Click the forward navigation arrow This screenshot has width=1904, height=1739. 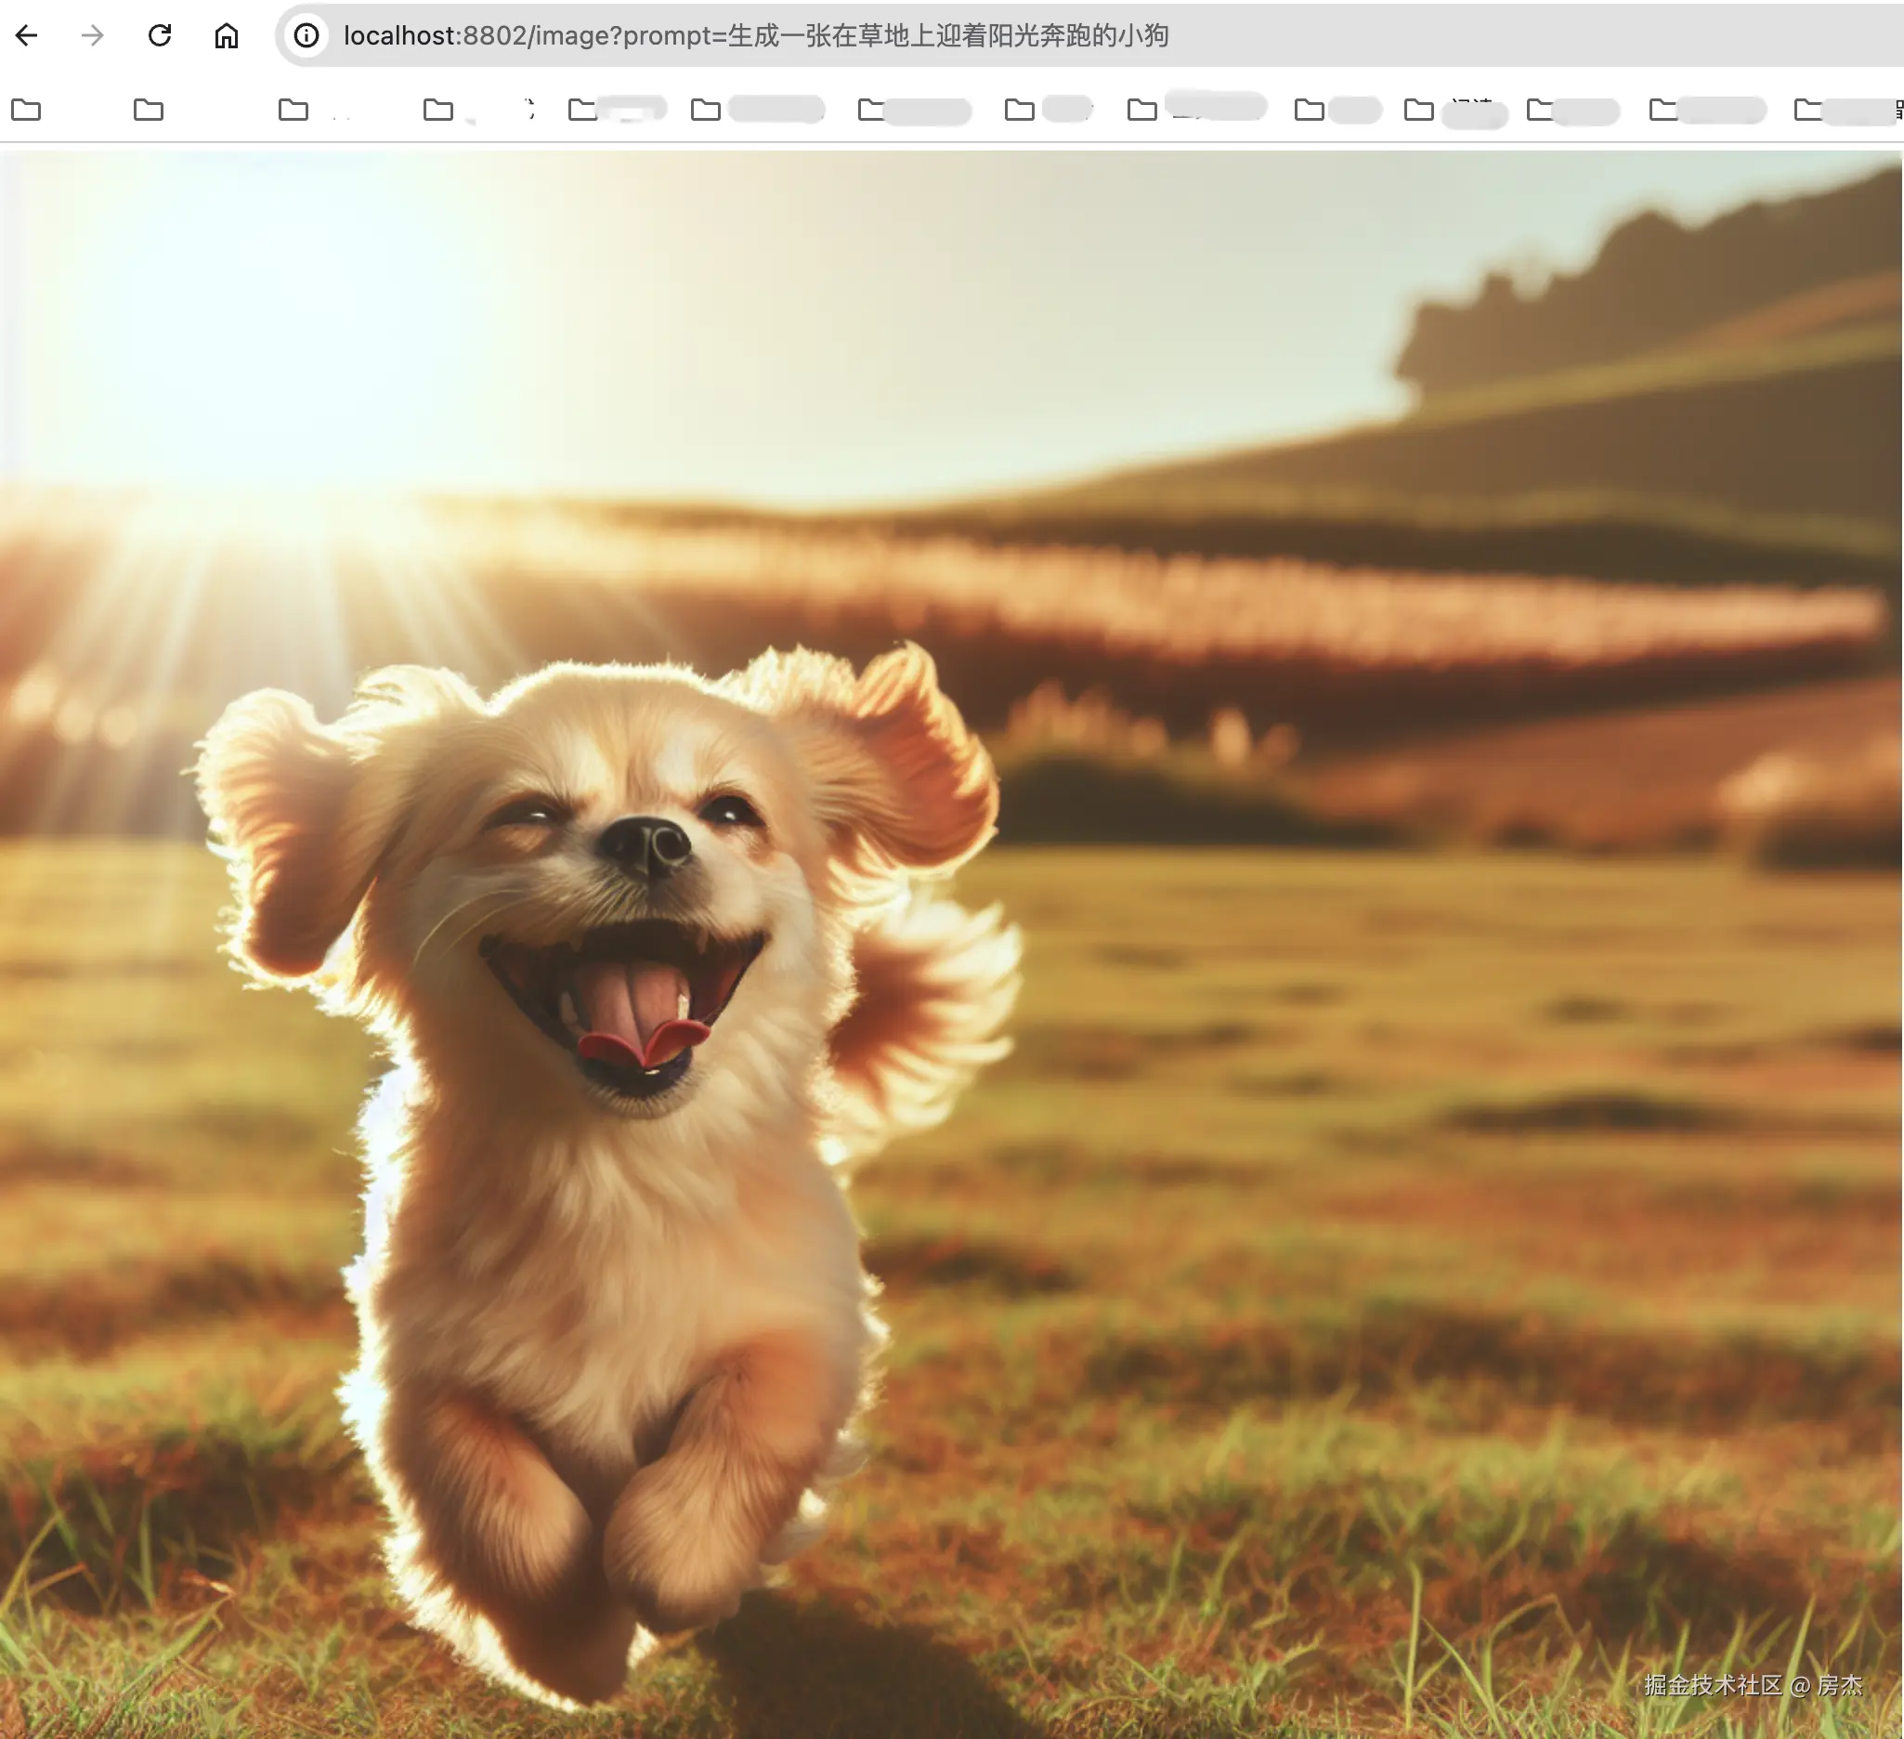(x=93, y=36)
